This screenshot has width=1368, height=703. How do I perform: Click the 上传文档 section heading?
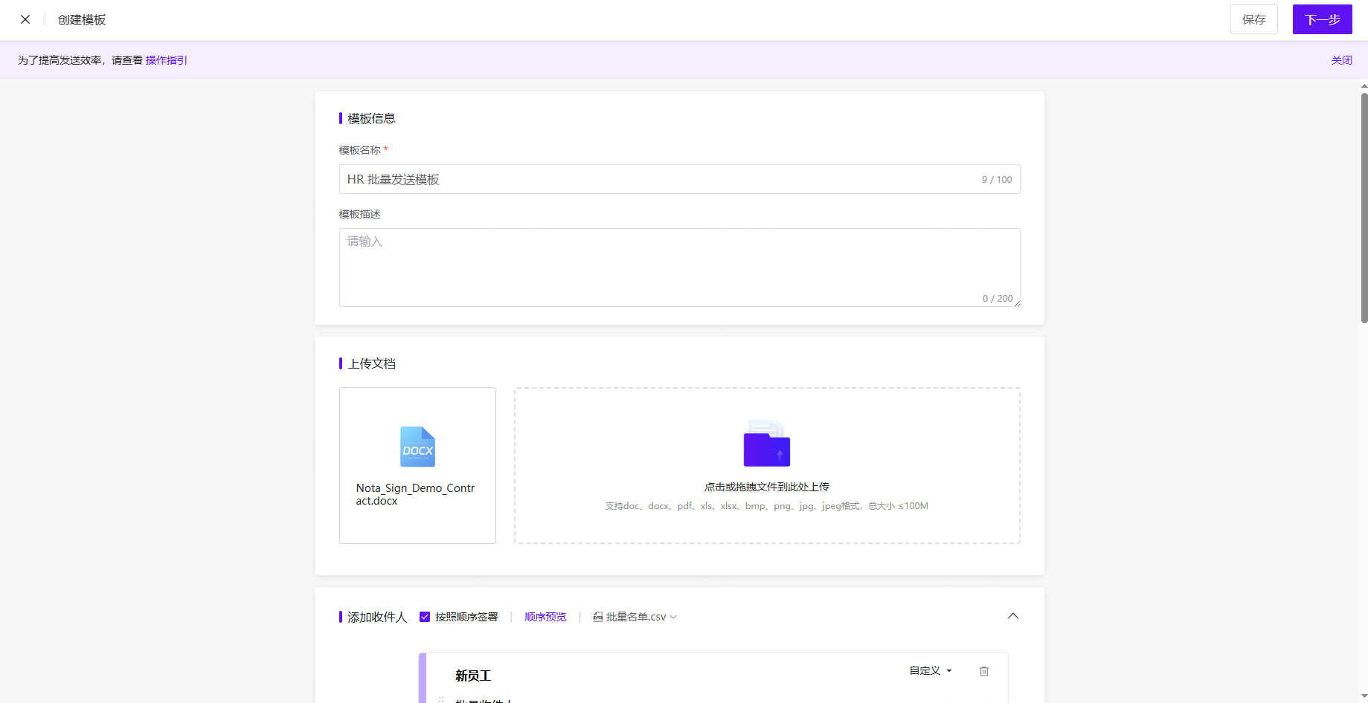pos(371,363)
